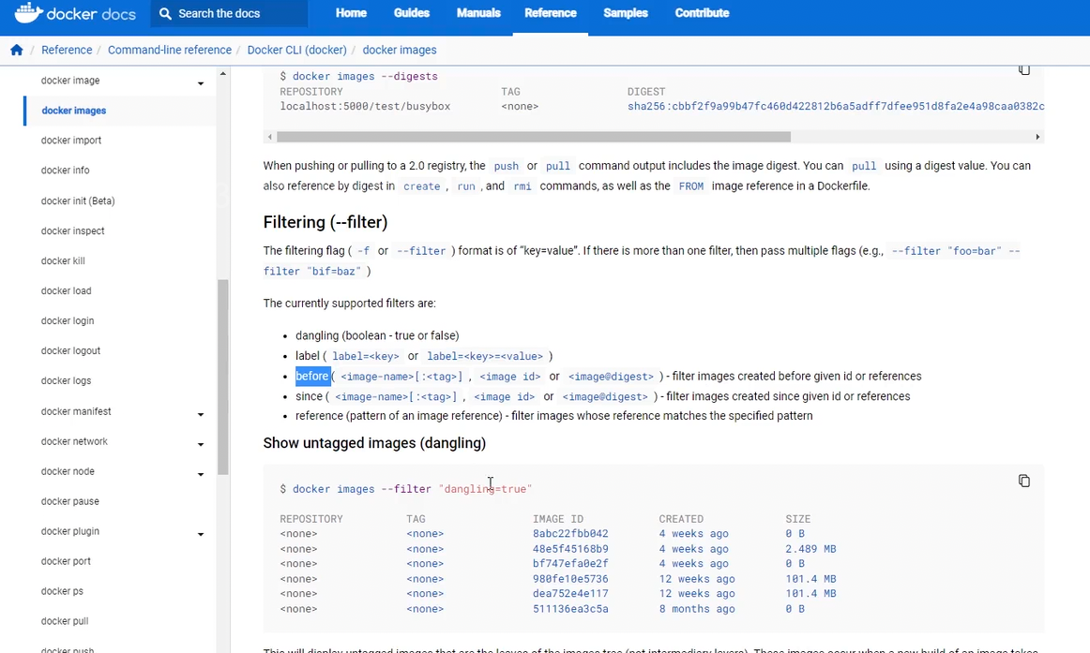Viewport: 1090px width, 653px height.
Task: Click the '8 months ago' created value
Action: coord(697,609)
